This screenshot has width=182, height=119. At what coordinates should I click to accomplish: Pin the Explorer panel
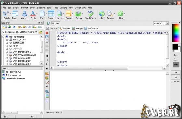click(39, 23)
